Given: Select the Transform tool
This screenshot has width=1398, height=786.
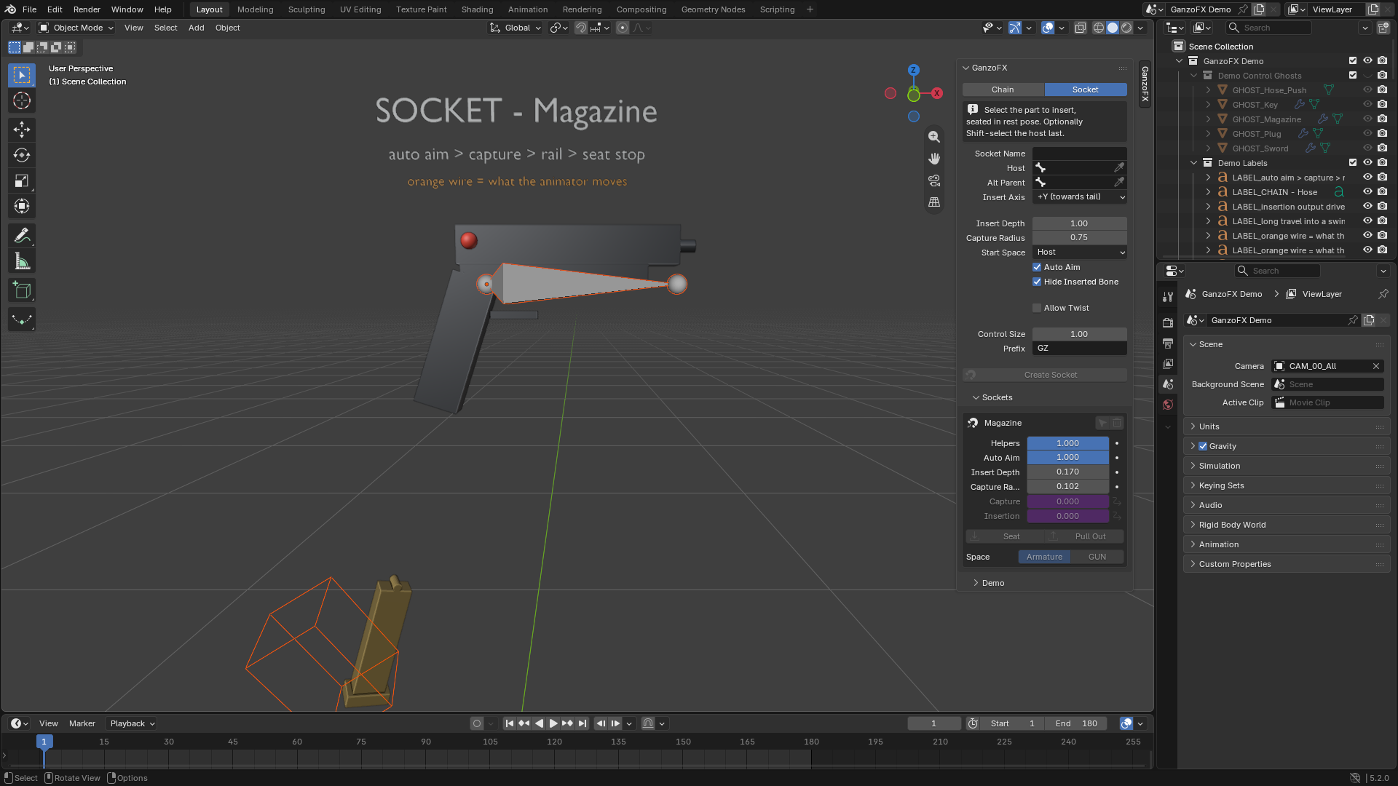Looking at the screenshot, I should point(22,207).
